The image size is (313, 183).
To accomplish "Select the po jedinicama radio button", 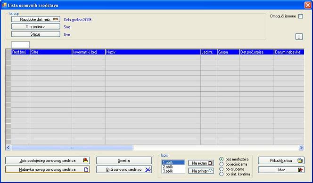I will pos(222,164).
